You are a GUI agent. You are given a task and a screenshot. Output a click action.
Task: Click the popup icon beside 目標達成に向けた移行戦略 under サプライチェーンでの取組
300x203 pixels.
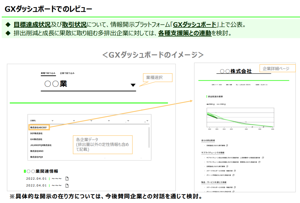point(227,167)
